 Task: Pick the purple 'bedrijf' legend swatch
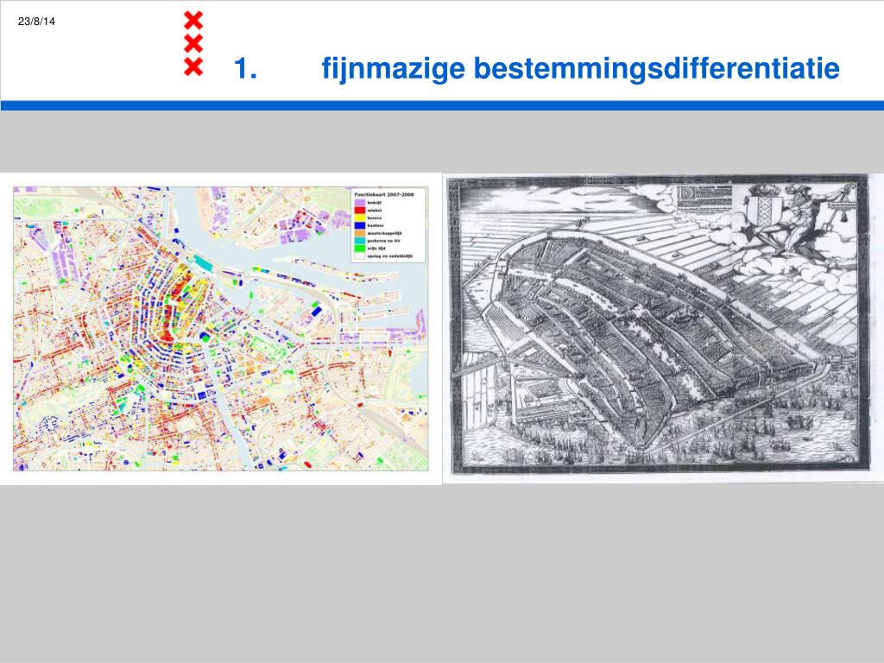tap(360, 202)
